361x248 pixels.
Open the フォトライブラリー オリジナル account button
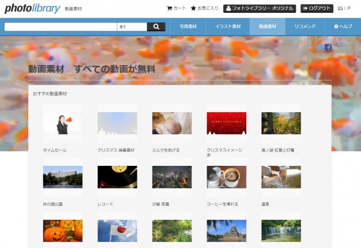coord(260,9)
